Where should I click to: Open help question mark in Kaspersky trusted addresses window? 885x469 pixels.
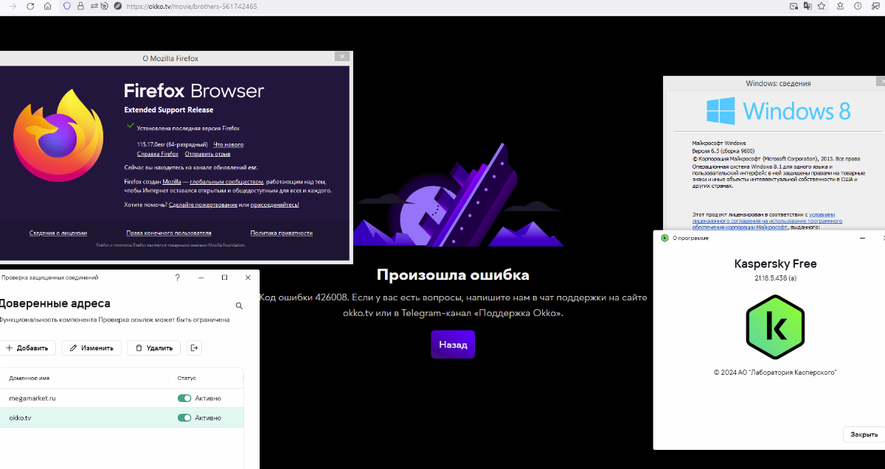click(177, 278)
